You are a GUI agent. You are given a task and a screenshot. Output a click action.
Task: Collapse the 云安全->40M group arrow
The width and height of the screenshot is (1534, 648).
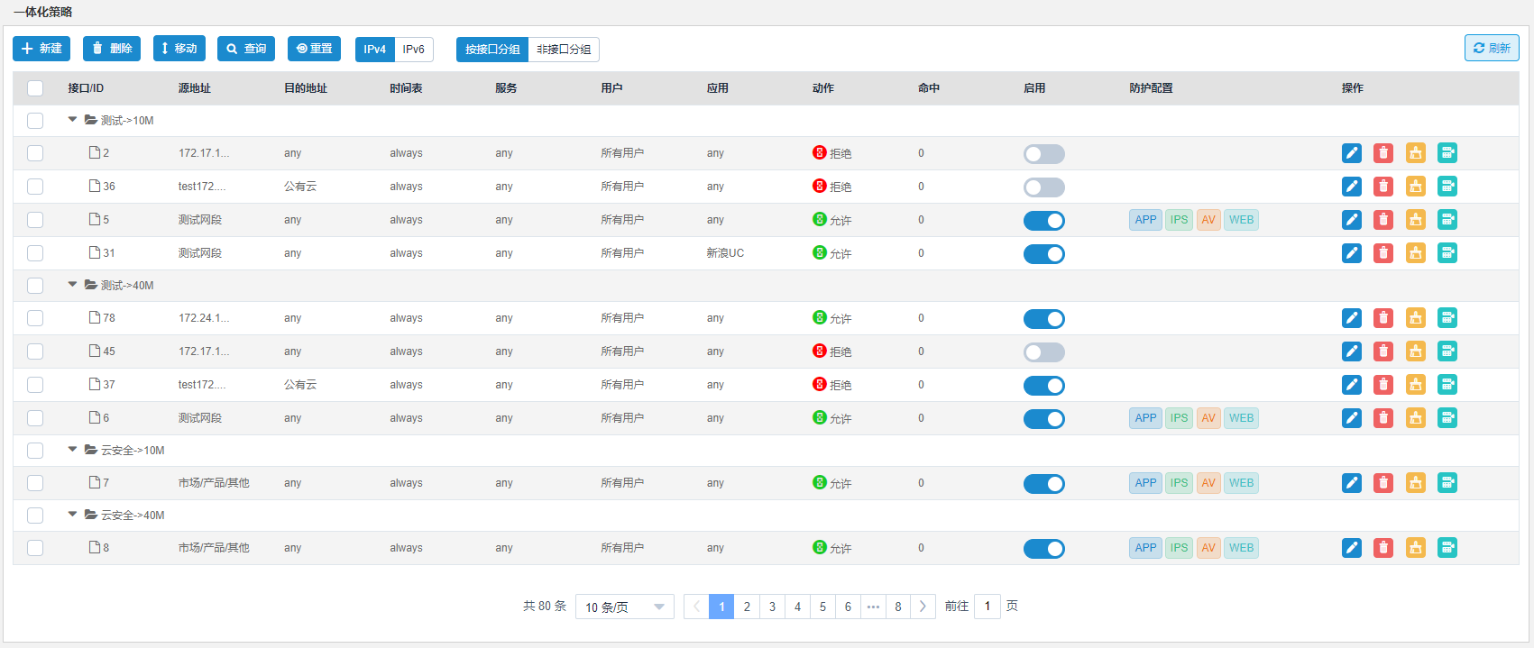pyautogui.click(x=72, y=515)
